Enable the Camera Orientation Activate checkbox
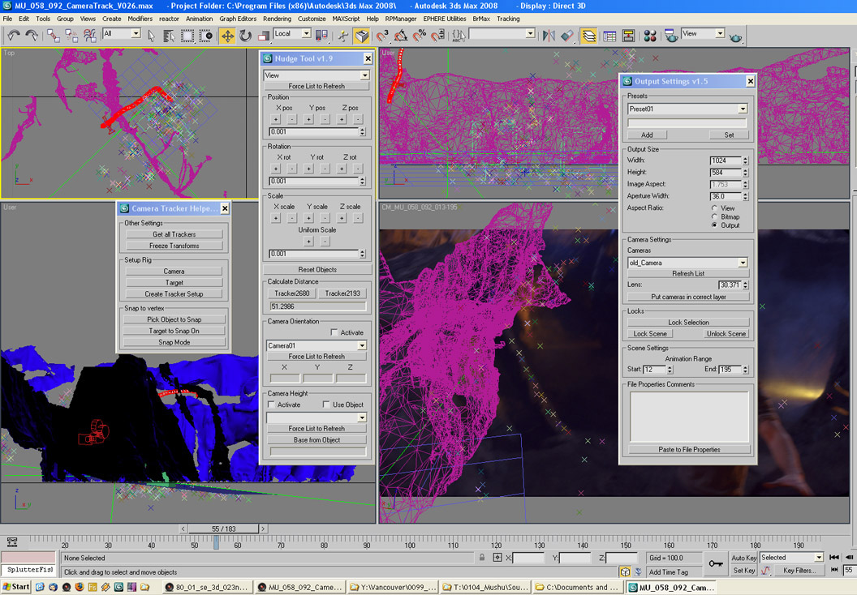The height and width of the screenshot is (595, 857). click(334, 332)
